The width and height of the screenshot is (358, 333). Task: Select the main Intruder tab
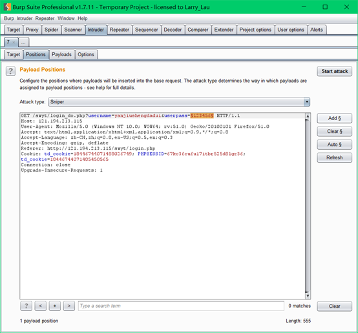click(96, 30)
